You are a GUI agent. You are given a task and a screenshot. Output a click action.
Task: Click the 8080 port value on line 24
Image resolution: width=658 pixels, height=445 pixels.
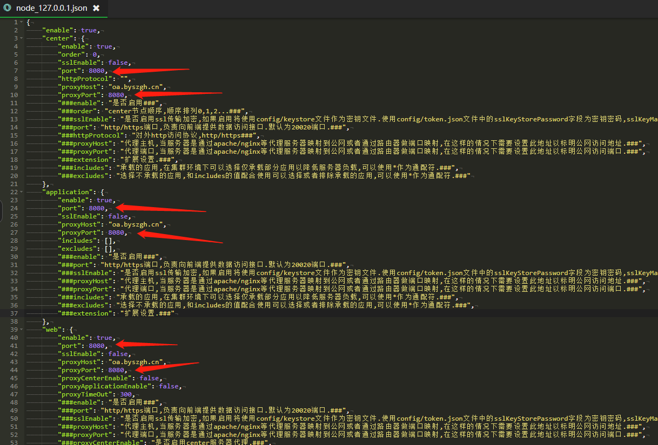[97, 208]
